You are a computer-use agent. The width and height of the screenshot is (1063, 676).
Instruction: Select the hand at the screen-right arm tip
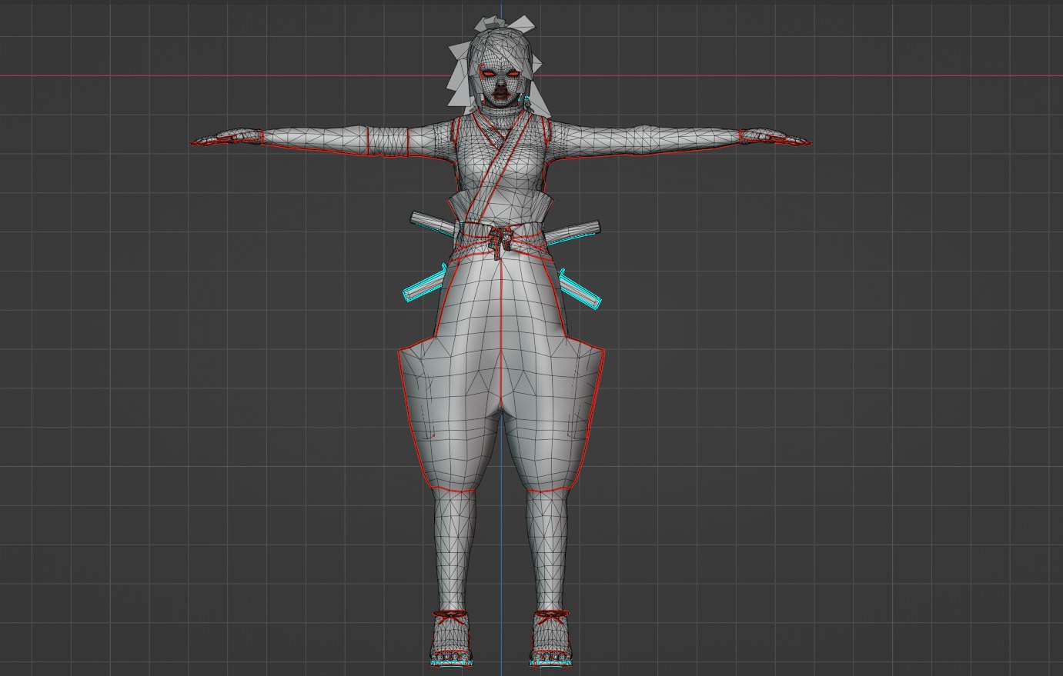(x=775, y=138)
